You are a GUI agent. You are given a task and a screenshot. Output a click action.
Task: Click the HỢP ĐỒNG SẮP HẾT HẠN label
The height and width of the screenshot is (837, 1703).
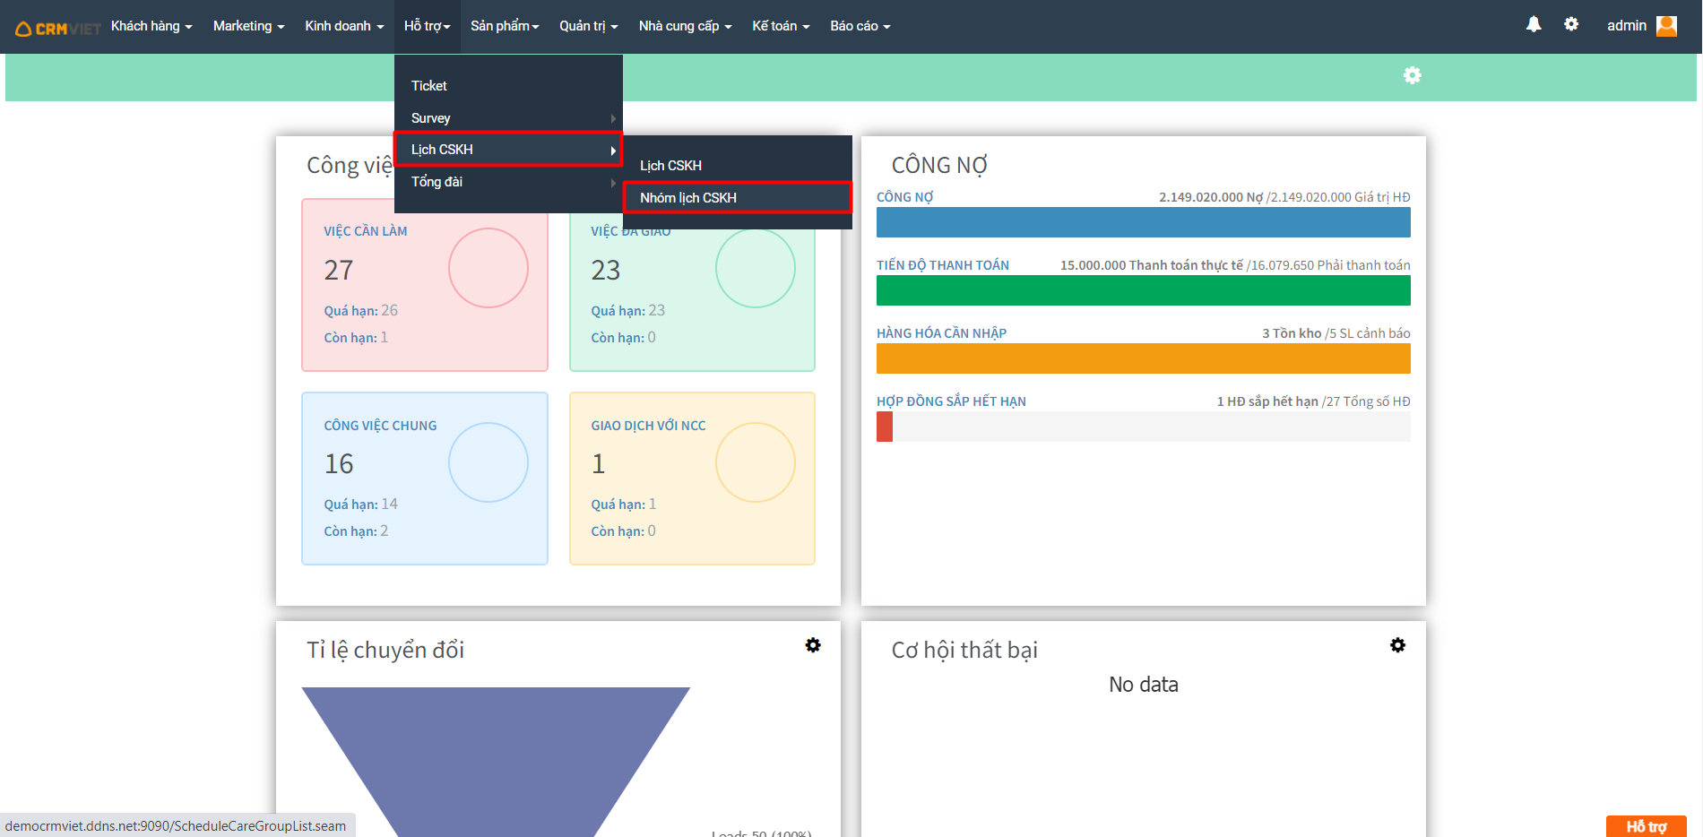951,401
